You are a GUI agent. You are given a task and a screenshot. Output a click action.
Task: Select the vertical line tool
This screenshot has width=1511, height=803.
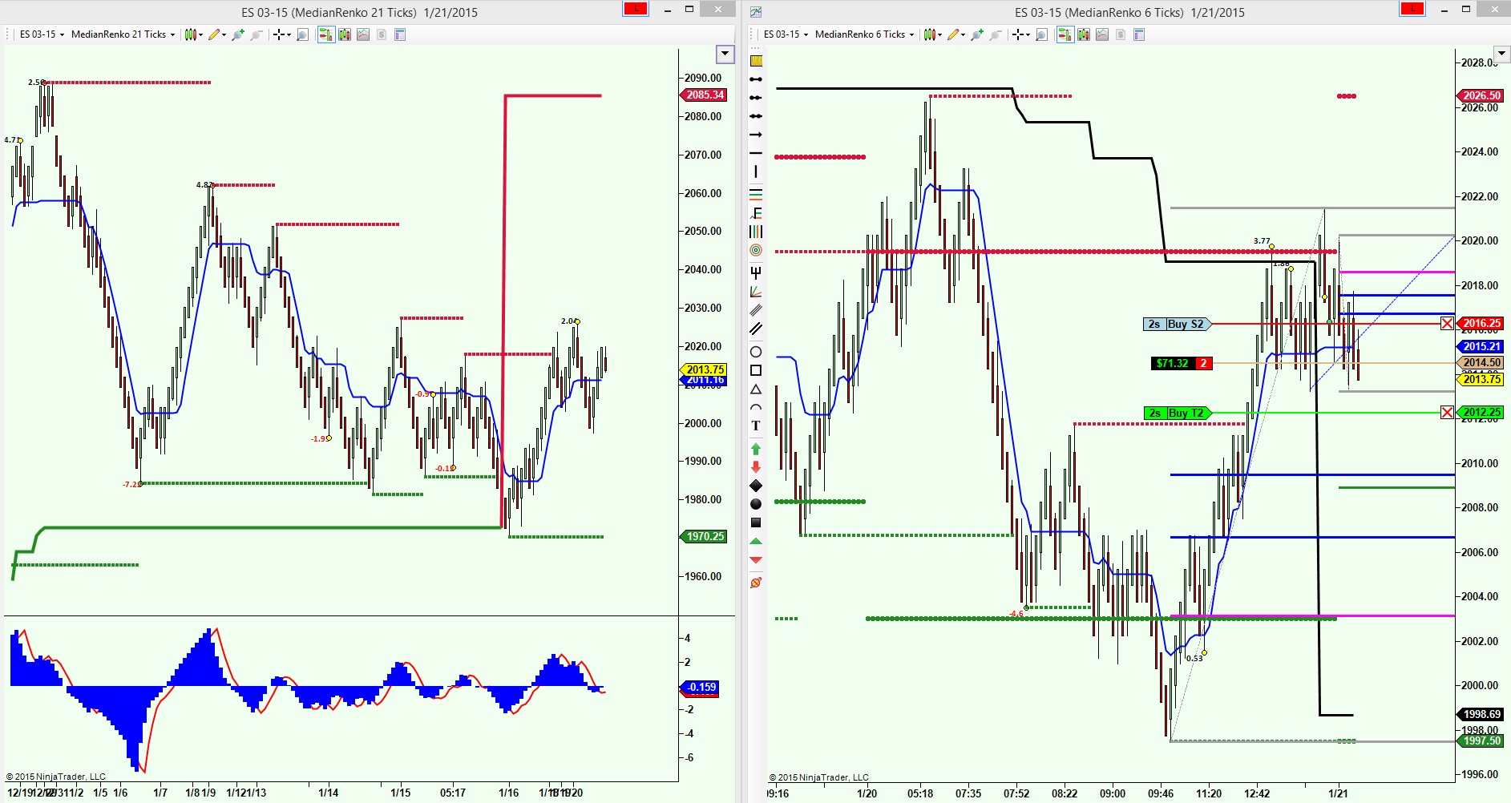pos(756,171)
